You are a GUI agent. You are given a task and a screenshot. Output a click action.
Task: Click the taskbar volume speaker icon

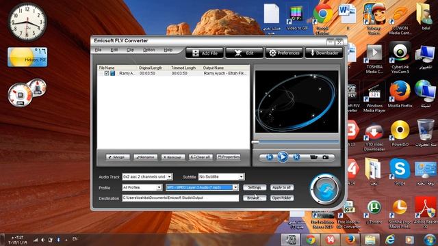(42, 240)
